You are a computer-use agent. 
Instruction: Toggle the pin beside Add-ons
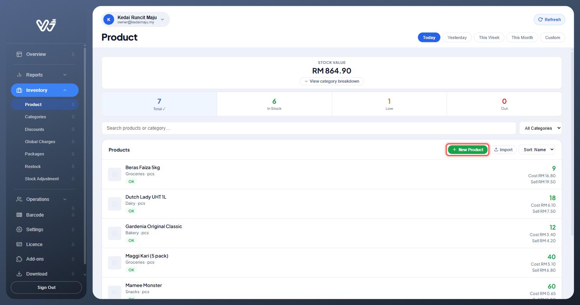coord(73,259)
